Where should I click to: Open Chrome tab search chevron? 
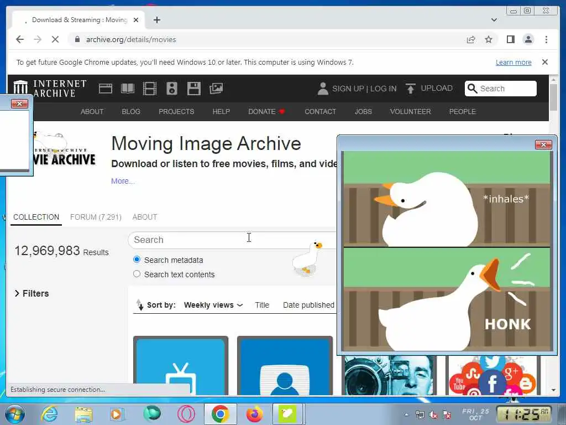(494, 20)
